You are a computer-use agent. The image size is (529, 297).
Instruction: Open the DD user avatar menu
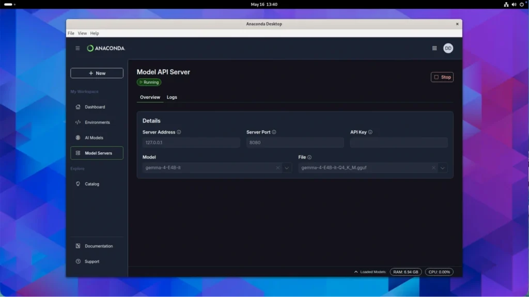(448, 48)
